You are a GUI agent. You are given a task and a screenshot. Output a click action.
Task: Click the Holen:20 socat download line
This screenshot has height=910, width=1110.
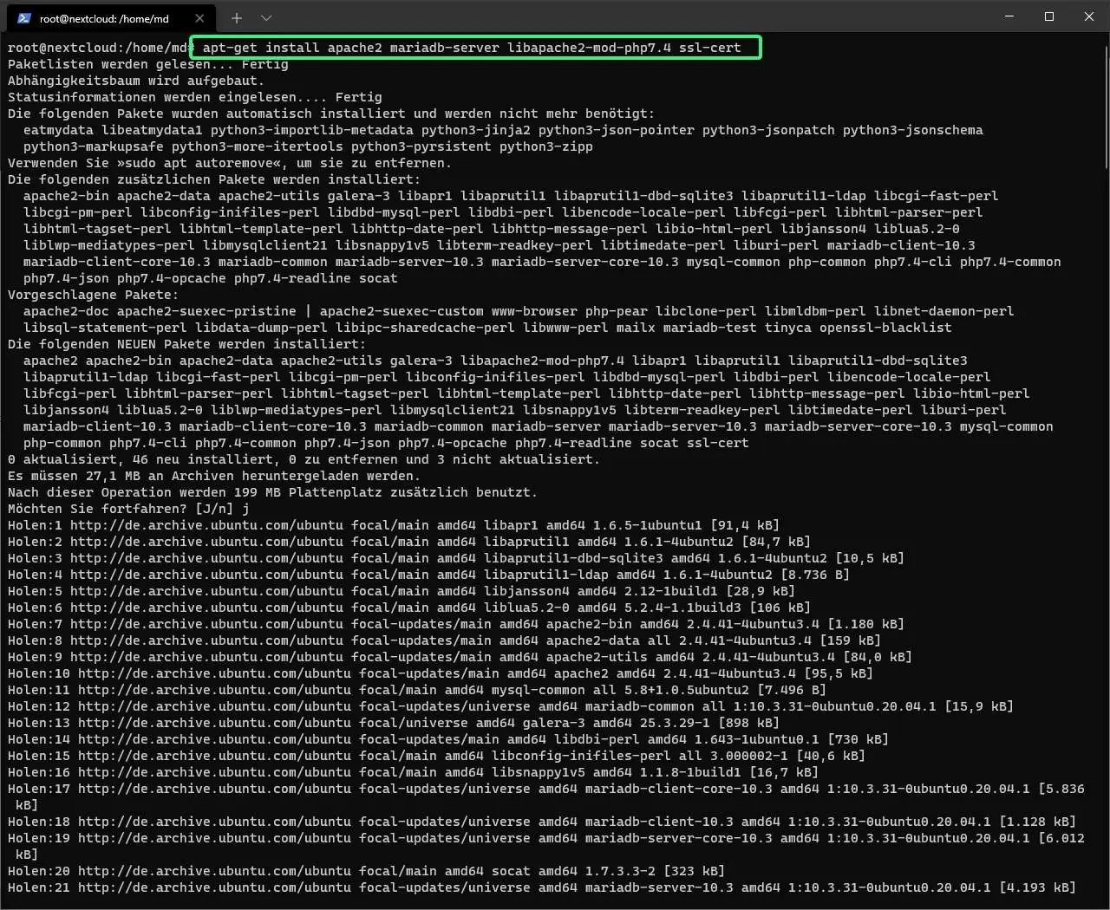pyautogui.click(x=366, y=871)
